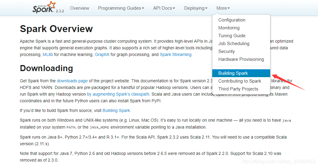Click the Apache Spark logo
The height and width of the screenshot is (167, 318).
[x=44, y=7]
